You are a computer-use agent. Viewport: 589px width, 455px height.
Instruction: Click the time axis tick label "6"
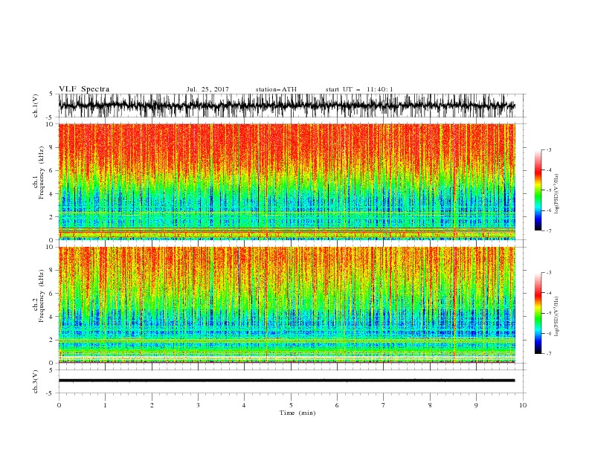pos(337,405)
